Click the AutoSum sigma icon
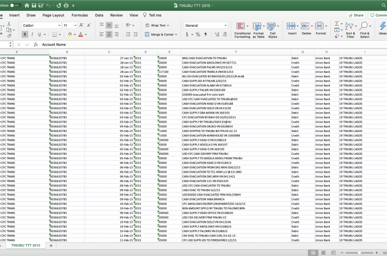The width and height of the screenshot is (387, 256). [337, 24]
